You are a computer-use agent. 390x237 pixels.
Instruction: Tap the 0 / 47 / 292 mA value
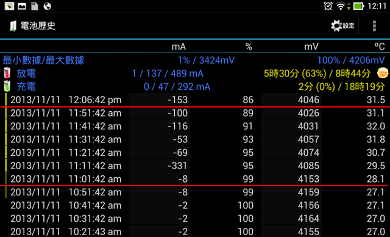(x=177, y=87)
